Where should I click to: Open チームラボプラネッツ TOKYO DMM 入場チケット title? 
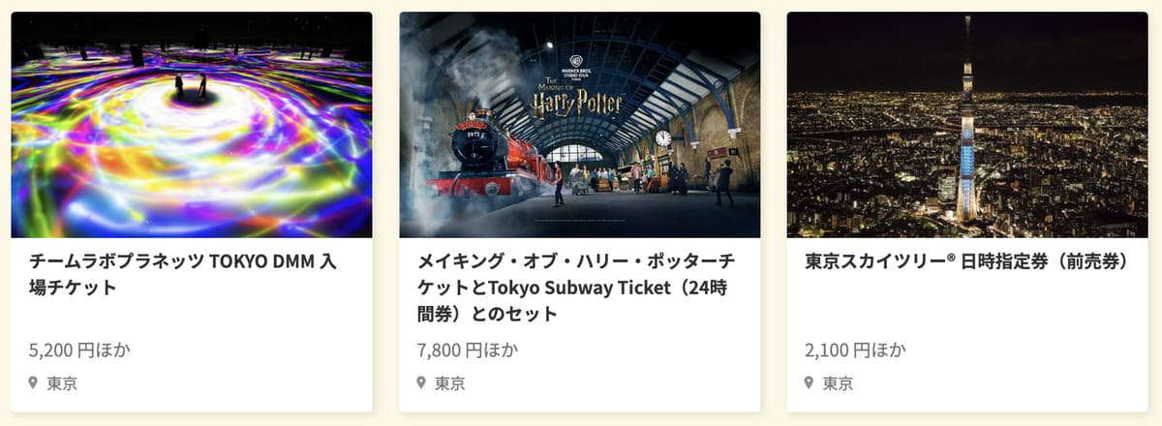tap(183, 274)
